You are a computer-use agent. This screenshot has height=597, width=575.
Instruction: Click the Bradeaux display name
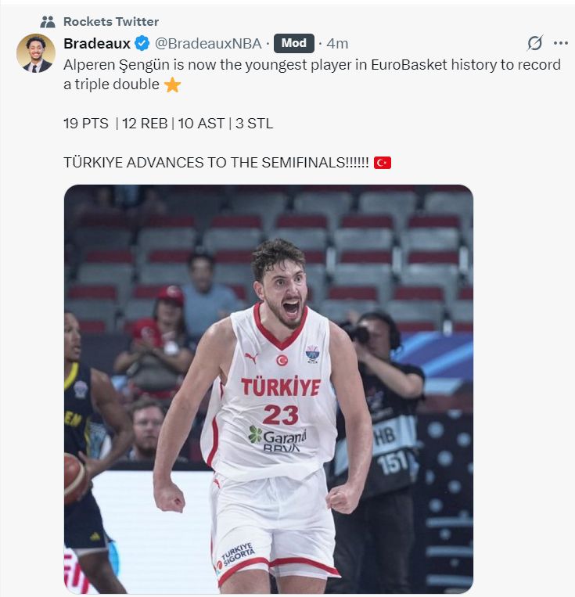click(x=97, y=43)
